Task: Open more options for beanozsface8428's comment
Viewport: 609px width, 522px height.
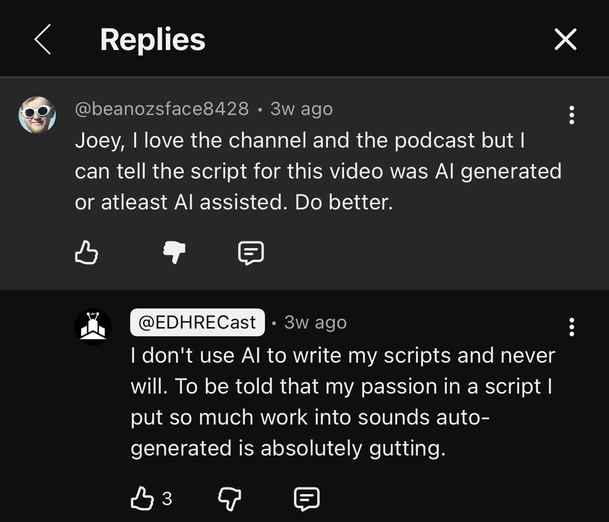Action: pos(571,115)
